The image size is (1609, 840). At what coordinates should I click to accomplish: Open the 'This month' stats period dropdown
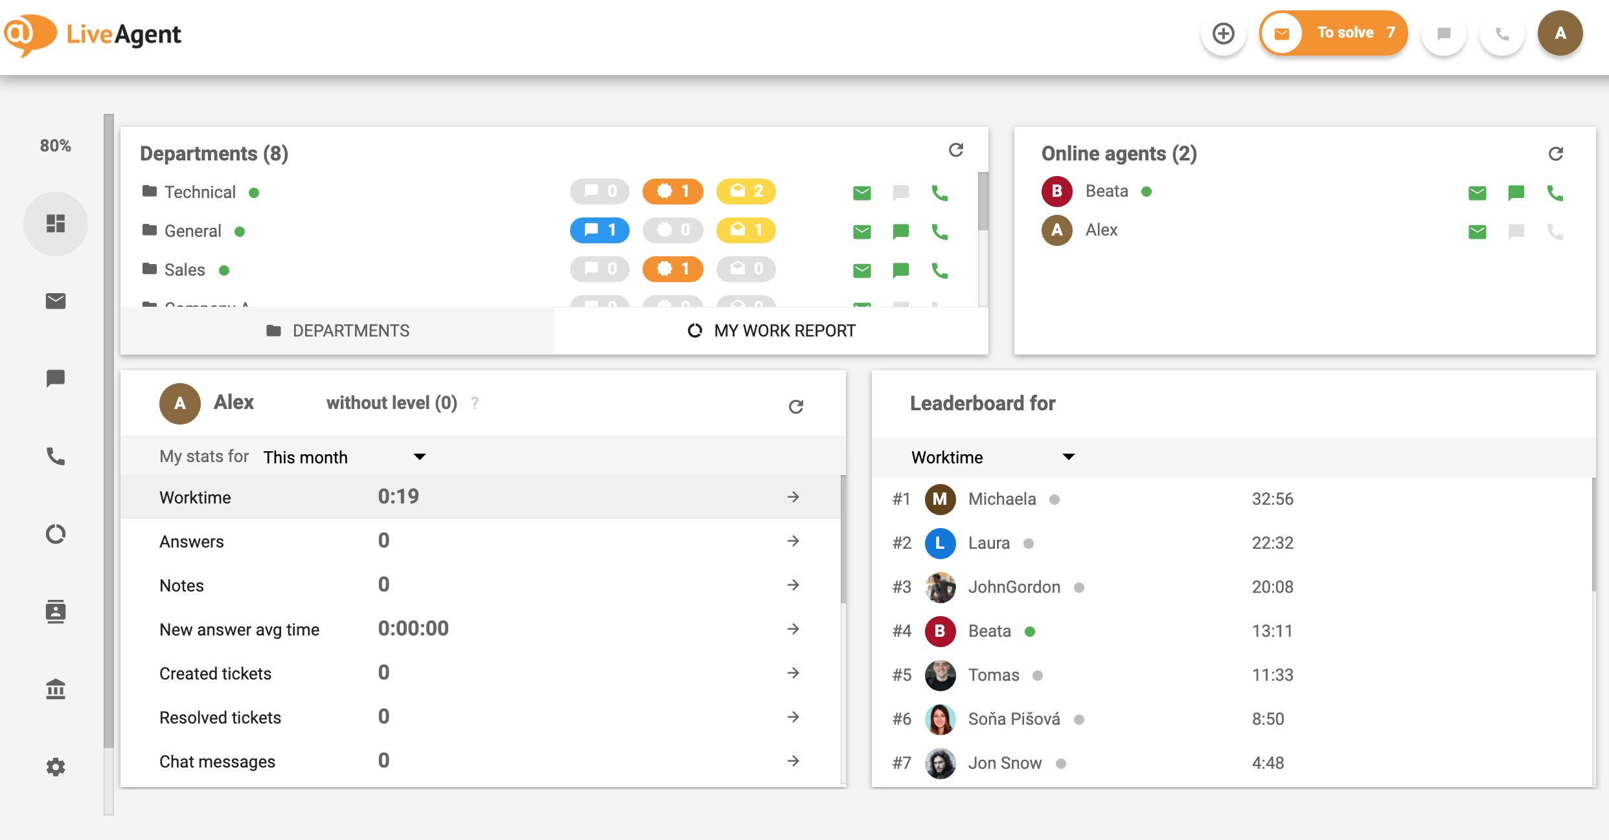click(345, 457)
